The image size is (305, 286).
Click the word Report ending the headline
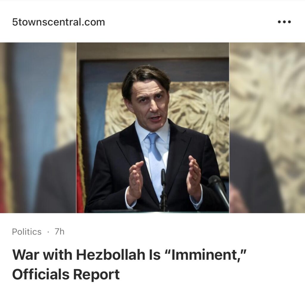click(x=96, y=274)
